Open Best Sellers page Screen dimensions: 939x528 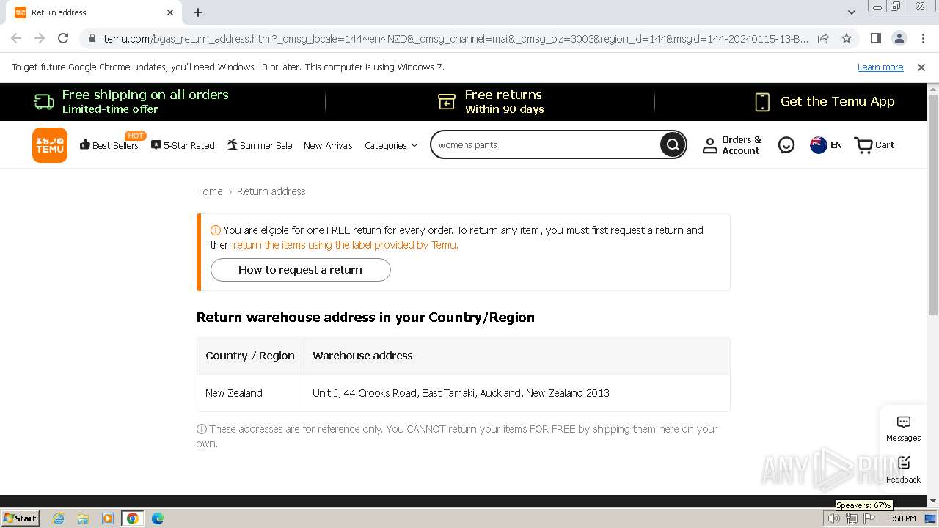[x=109, y=145]
